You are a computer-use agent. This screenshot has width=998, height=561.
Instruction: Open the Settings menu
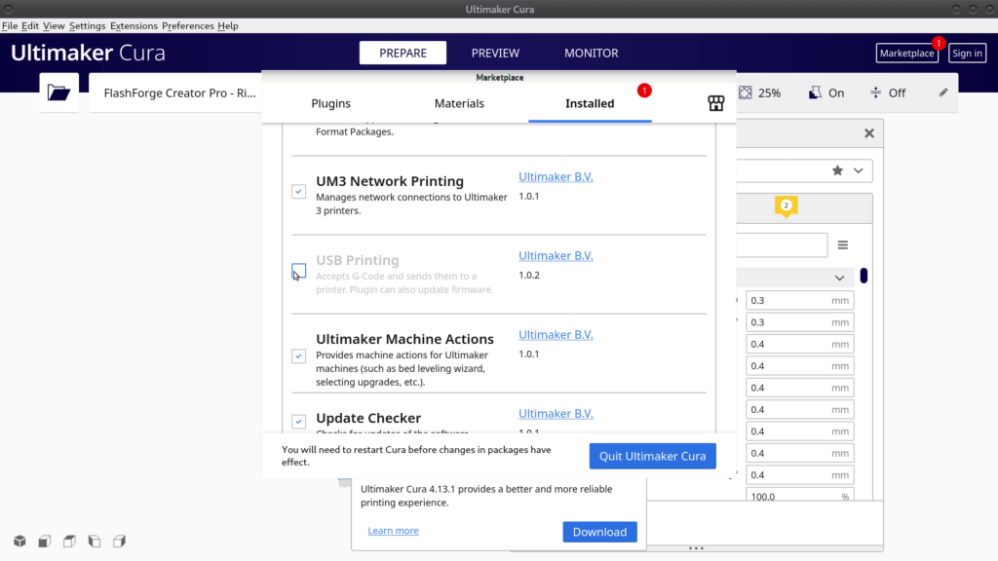[87, 26]
